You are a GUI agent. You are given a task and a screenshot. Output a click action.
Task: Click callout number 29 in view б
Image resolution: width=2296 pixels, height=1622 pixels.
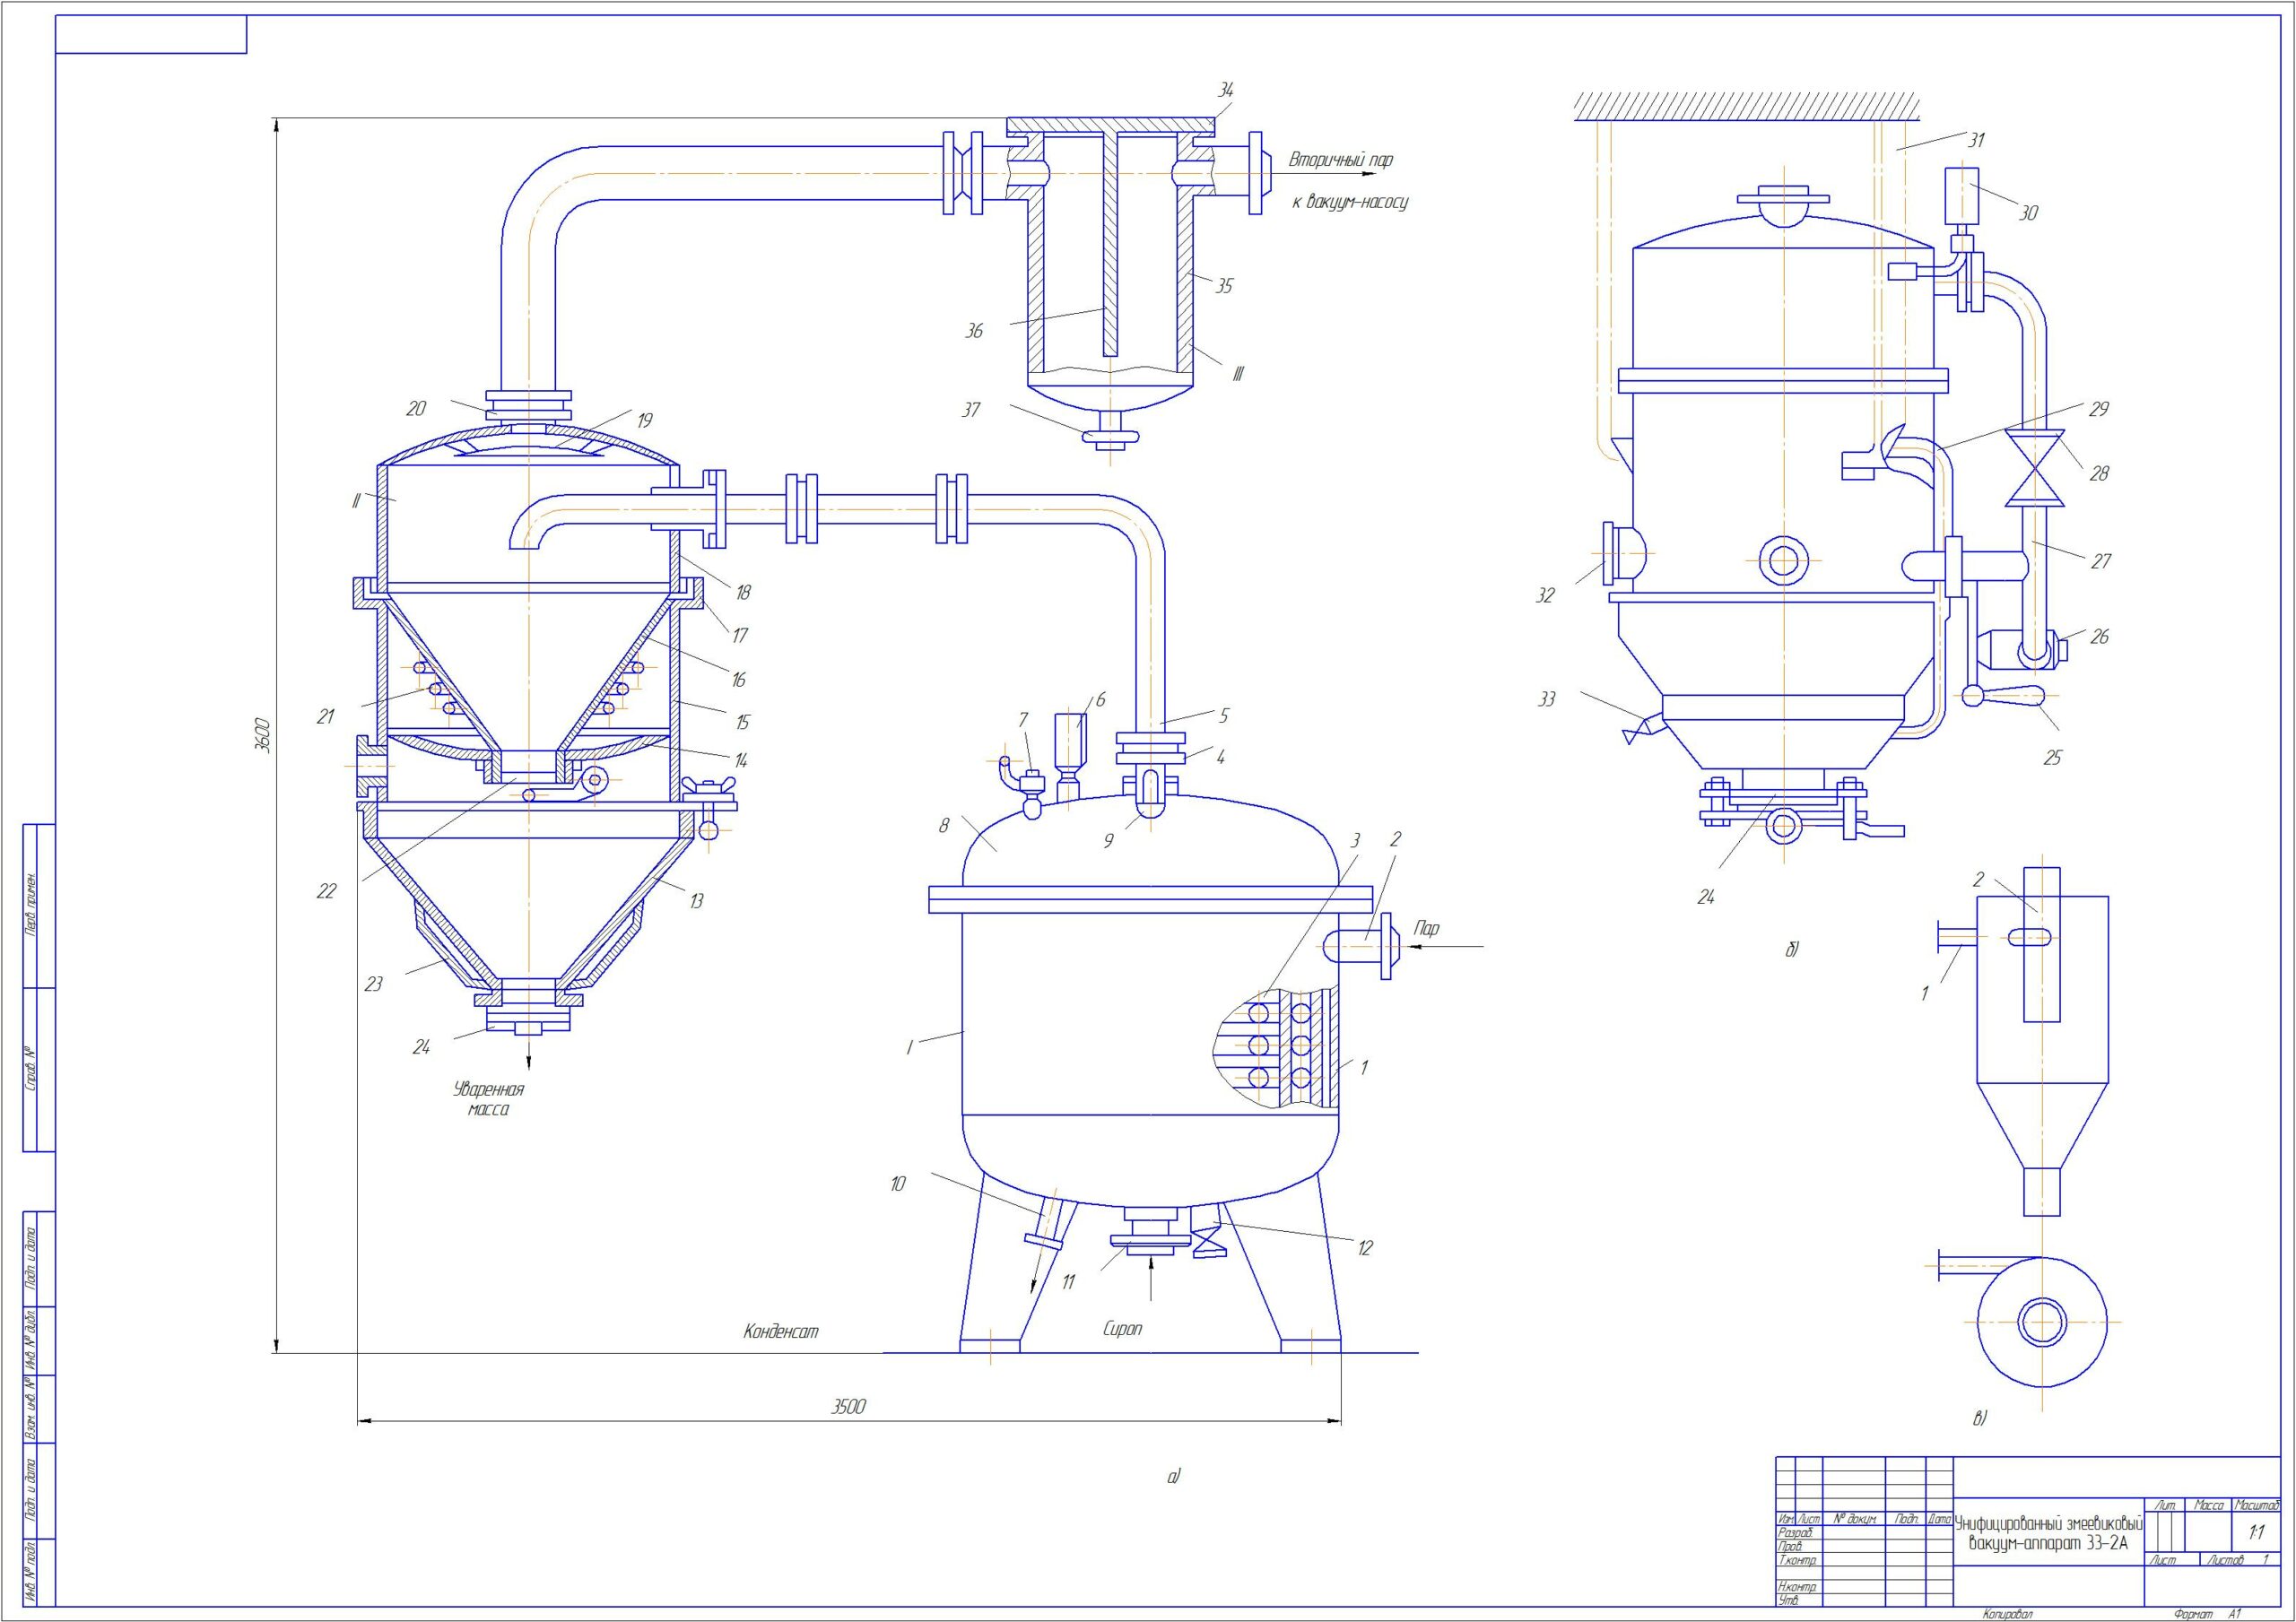(x=2098, y=409)
